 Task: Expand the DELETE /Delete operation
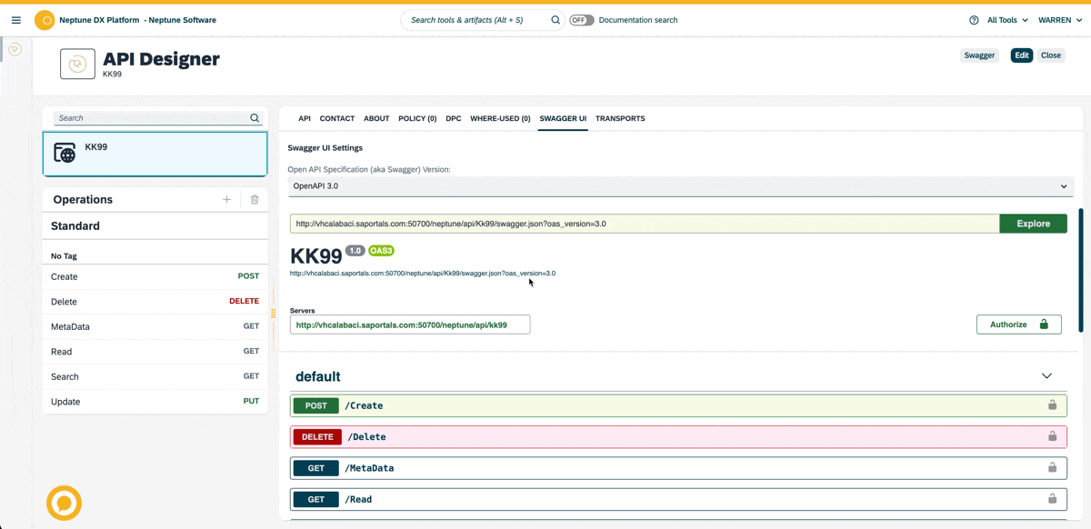tap(678, 436)
